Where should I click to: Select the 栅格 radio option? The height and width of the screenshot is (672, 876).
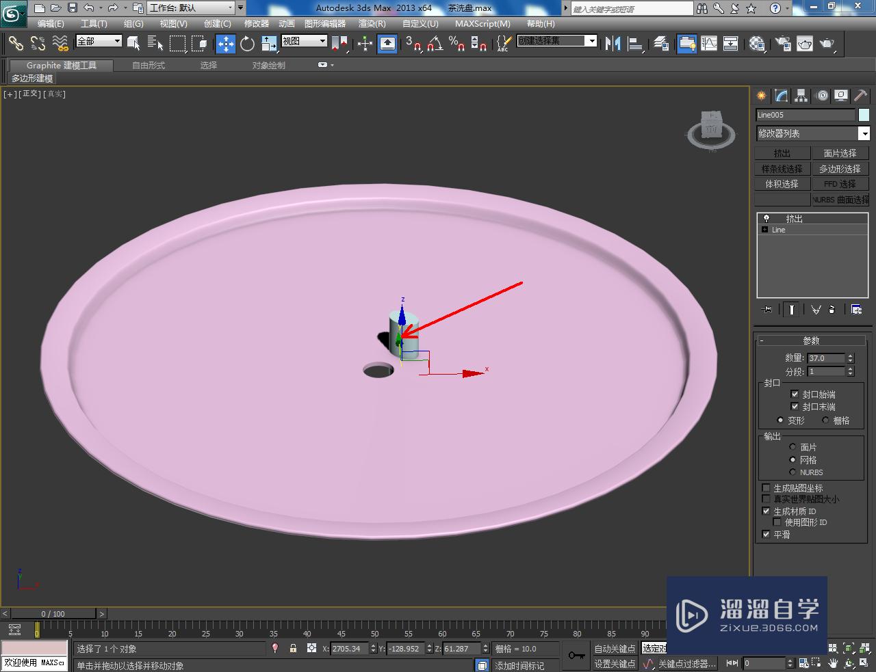click(825, 420)
